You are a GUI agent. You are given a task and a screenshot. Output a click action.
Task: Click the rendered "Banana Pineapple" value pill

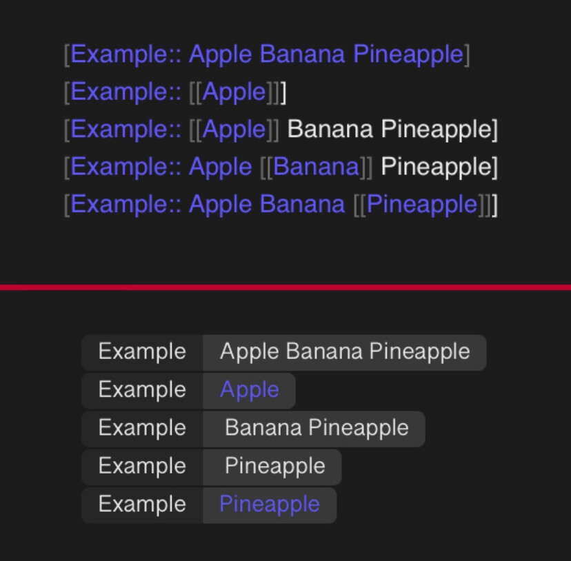[317, 428]
